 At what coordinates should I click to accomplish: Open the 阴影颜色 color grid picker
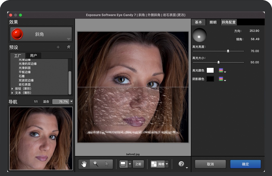pos(221,79)
